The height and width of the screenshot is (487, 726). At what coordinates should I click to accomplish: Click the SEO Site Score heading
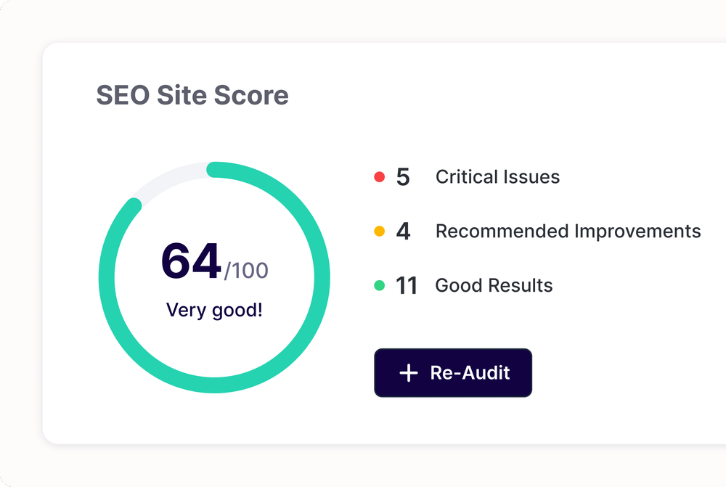(192, 95)
